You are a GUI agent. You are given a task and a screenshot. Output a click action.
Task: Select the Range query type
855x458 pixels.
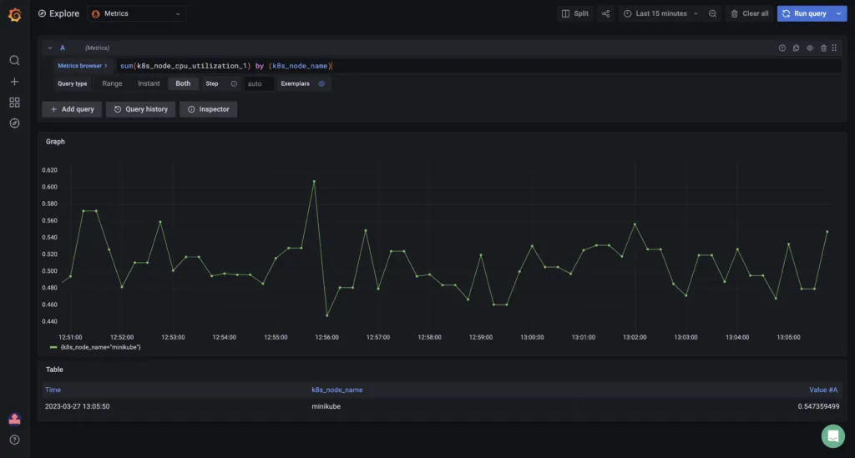pos(112,84)
